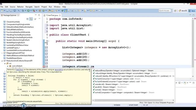The width and height of the screenshot is (196, 110).
Task: Click the error marker on line 16
Action: pos(44,67)
